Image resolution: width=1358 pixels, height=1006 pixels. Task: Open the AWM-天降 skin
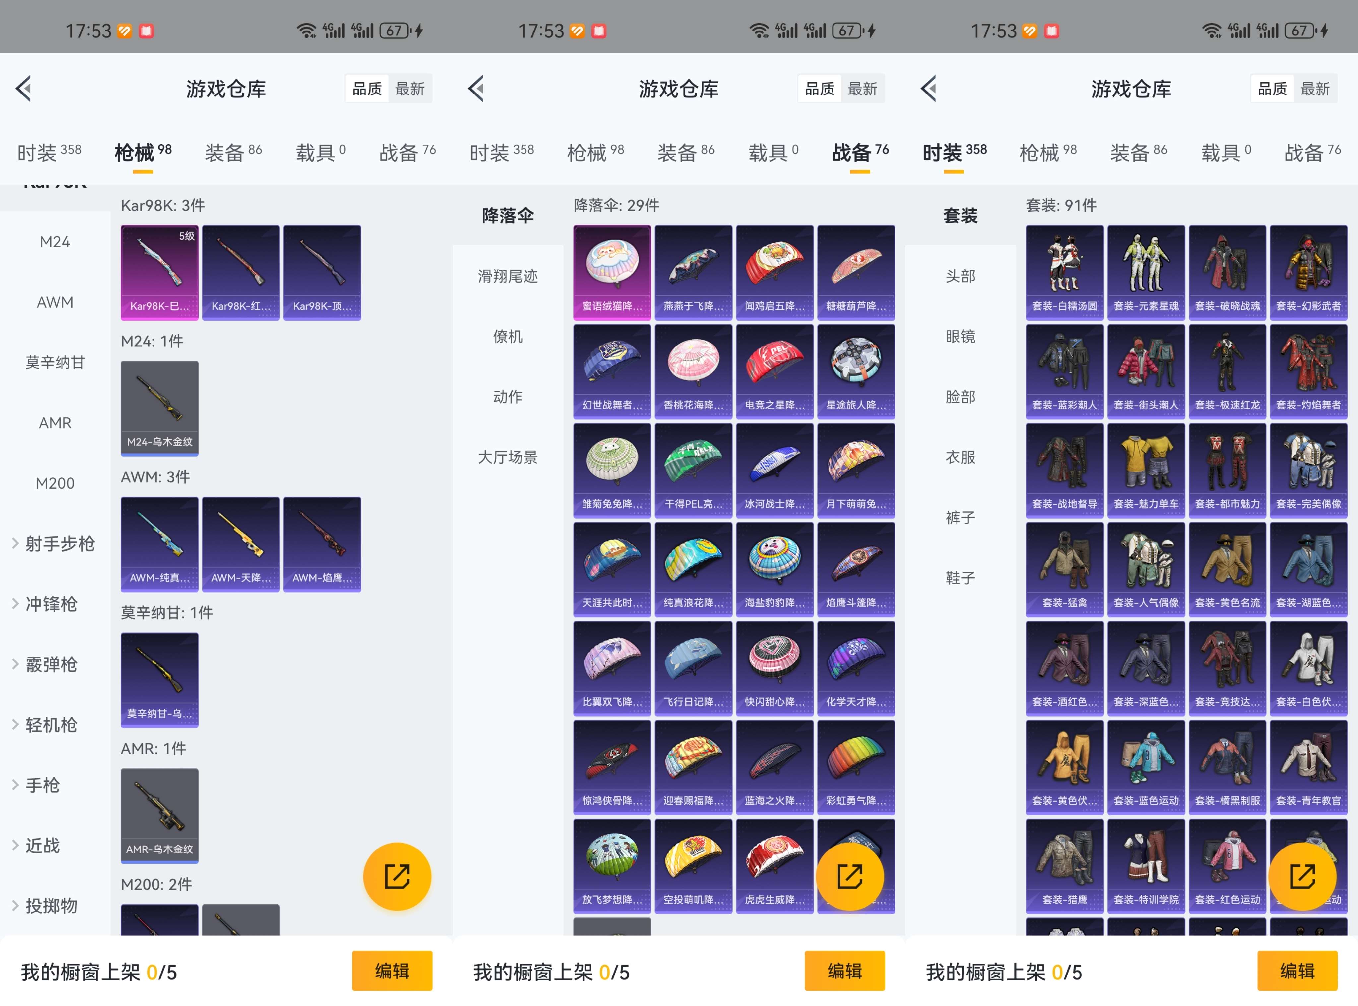click(241, 544)
